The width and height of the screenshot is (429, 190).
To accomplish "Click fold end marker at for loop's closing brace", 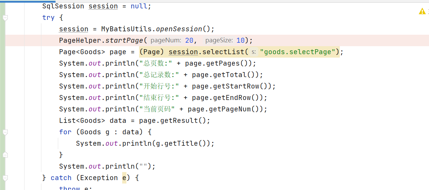I will 5,155.
